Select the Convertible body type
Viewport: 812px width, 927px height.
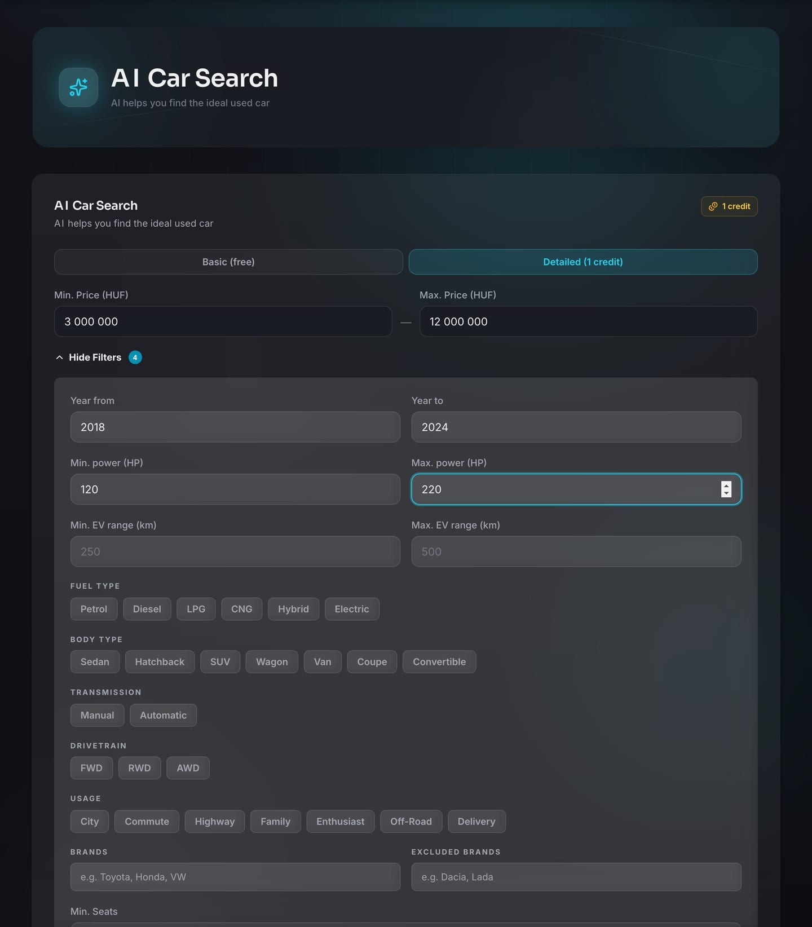click(439, 662)
